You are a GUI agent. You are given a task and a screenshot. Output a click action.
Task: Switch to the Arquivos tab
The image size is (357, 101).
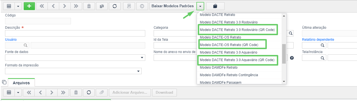(x=21, y=83)
